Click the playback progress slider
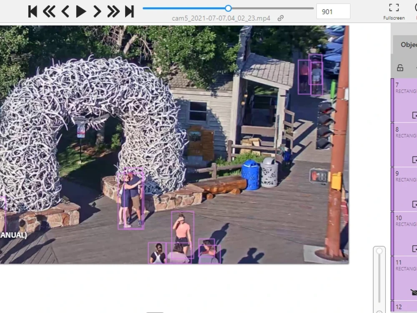 click(228, 8)
